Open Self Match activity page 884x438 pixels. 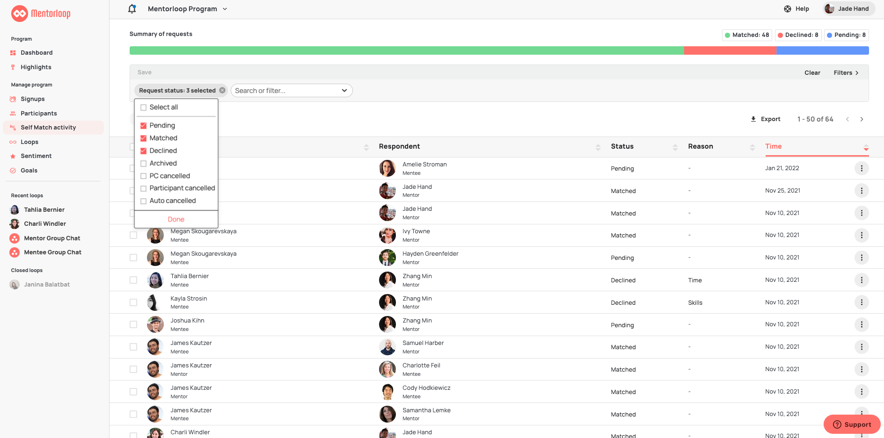(x=53, y=128)
